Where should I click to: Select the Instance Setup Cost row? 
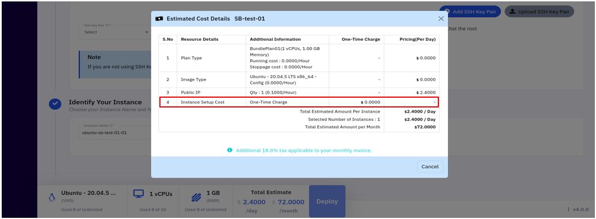tap(299, 102)
